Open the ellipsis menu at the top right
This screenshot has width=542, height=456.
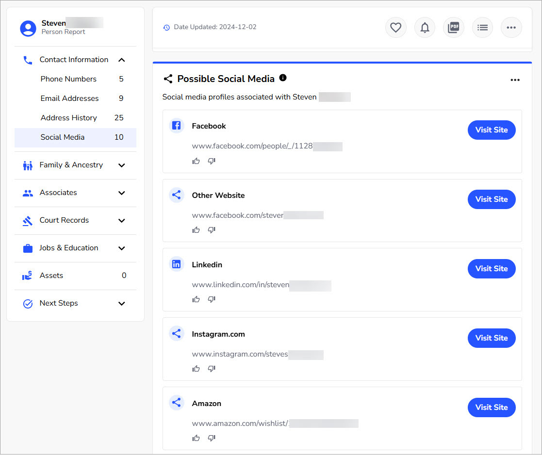[x=511, y=28]
